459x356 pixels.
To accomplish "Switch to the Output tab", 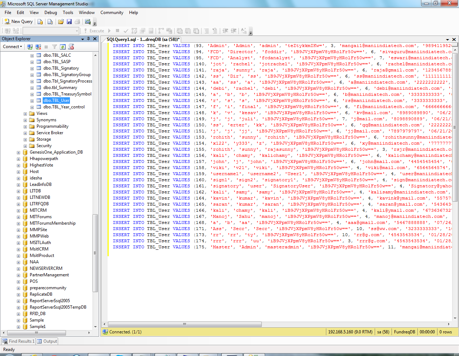I will coord(47,341).
